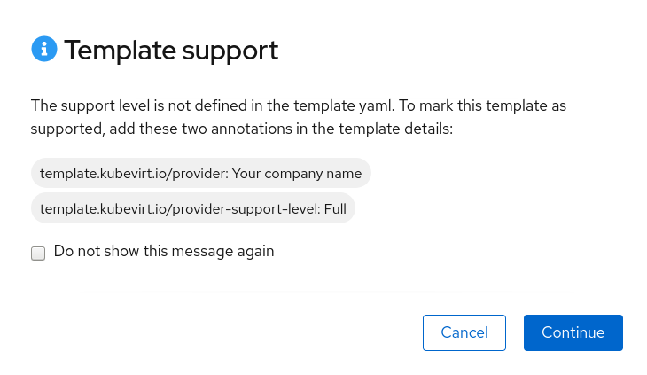Click the Template support heading

point(171,51)
